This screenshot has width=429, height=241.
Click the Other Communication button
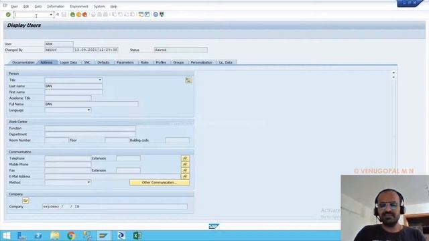160,182
